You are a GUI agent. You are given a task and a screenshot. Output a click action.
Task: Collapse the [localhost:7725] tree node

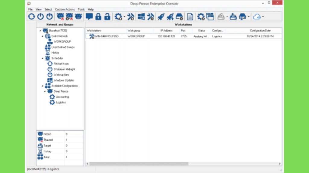point(40,31)
